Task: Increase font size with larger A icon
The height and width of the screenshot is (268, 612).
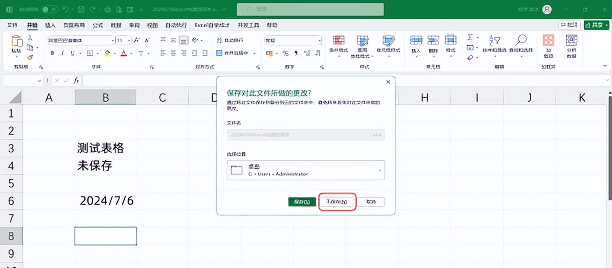Action: [137, 41]
